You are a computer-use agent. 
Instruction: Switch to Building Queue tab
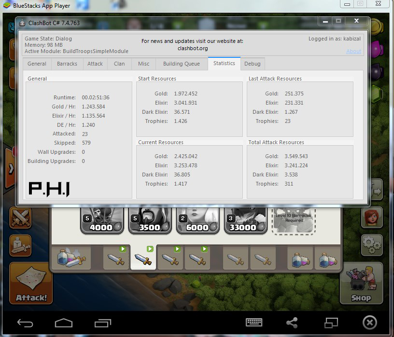pyautogui.click(x=182, y=64)
